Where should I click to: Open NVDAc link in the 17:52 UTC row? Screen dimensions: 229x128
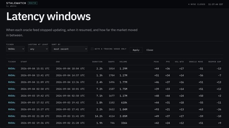(12, 103)
